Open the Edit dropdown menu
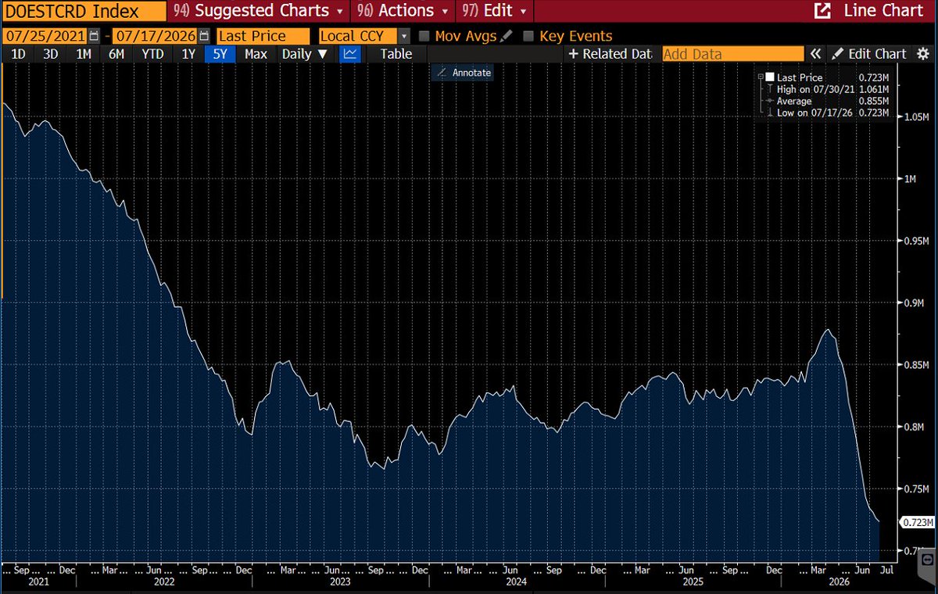The image size is (938, 594). [x=494, y=11]
